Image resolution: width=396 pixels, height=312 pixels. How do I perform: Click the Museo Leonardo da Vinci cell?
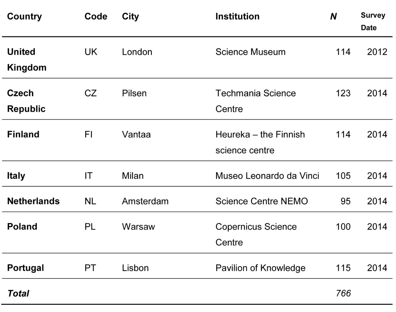(267, 176)
